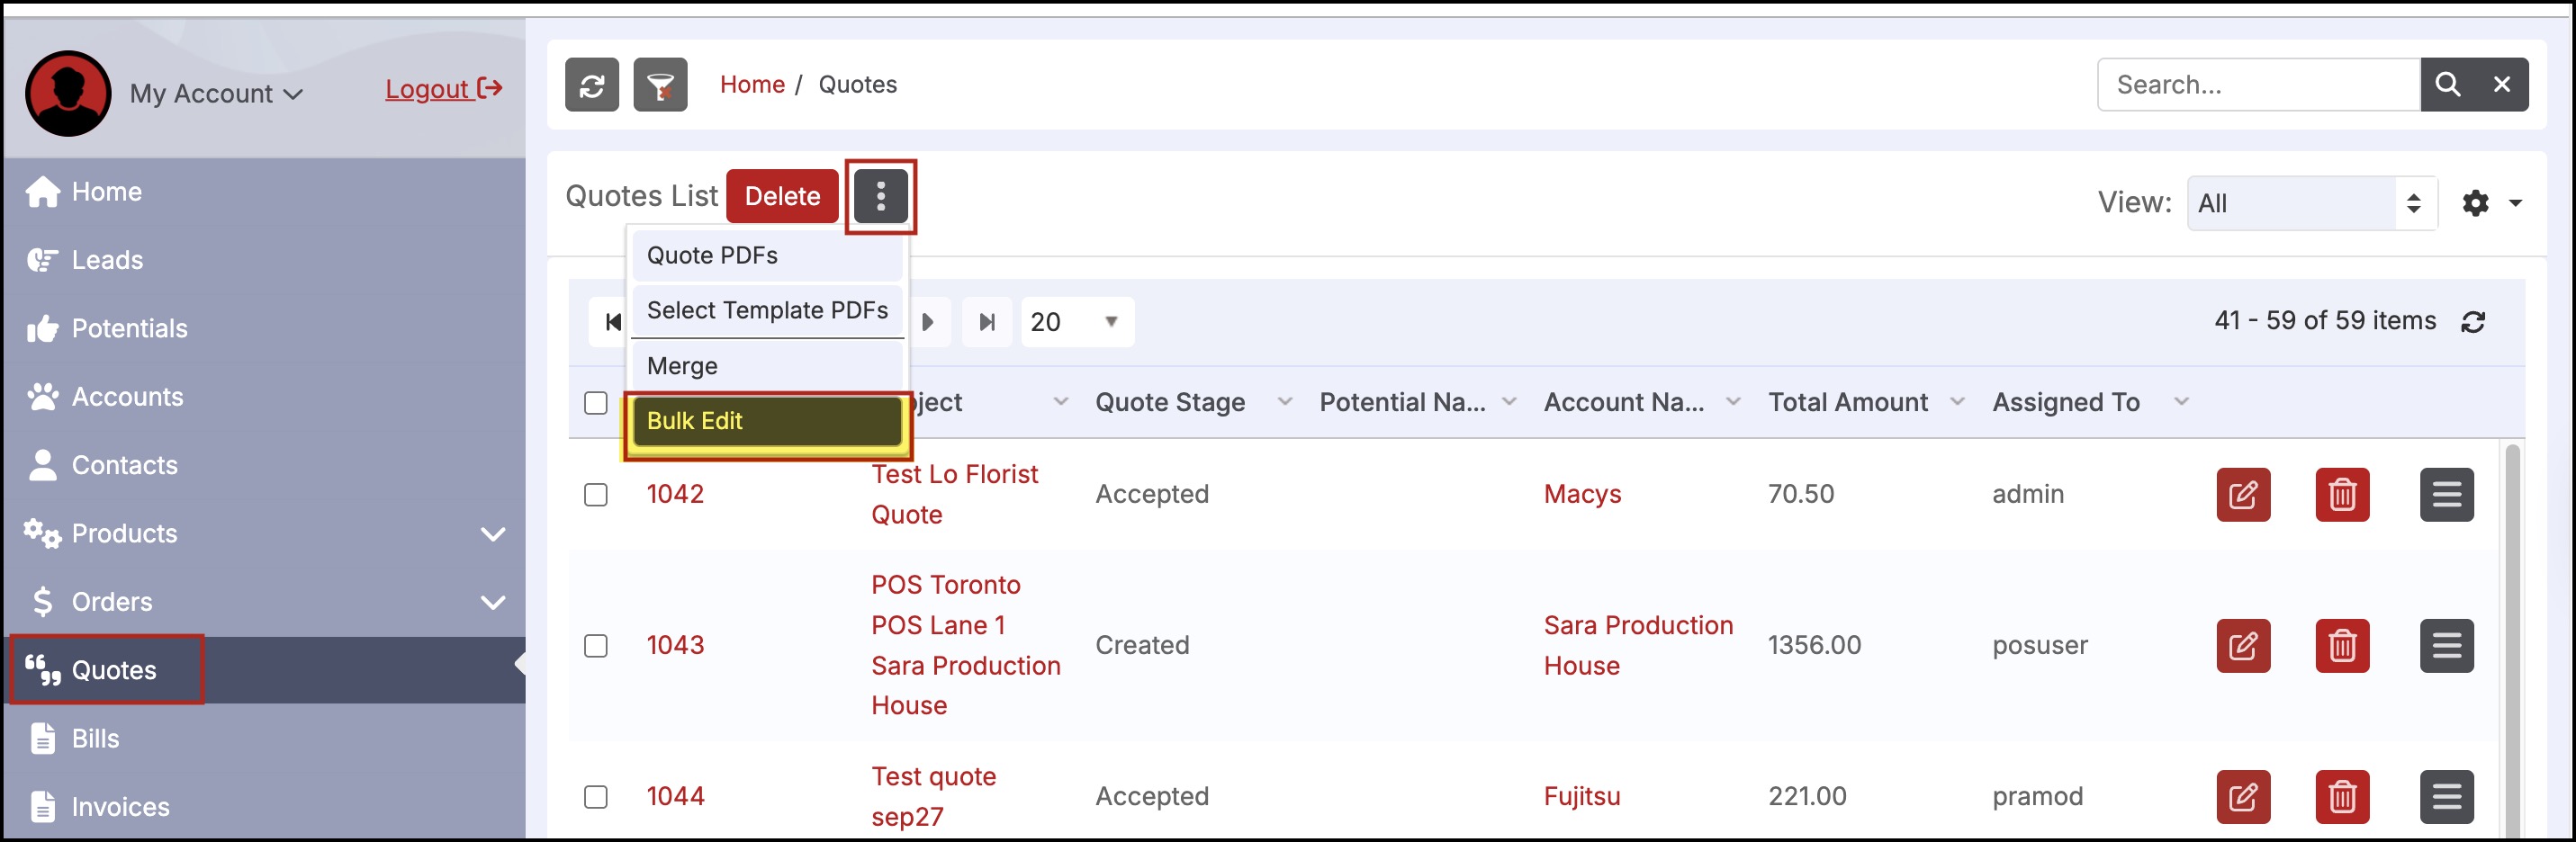Choose Bulk Edit from the dropdown menu
Screen dimensions: 2576x842
[766, 421]
